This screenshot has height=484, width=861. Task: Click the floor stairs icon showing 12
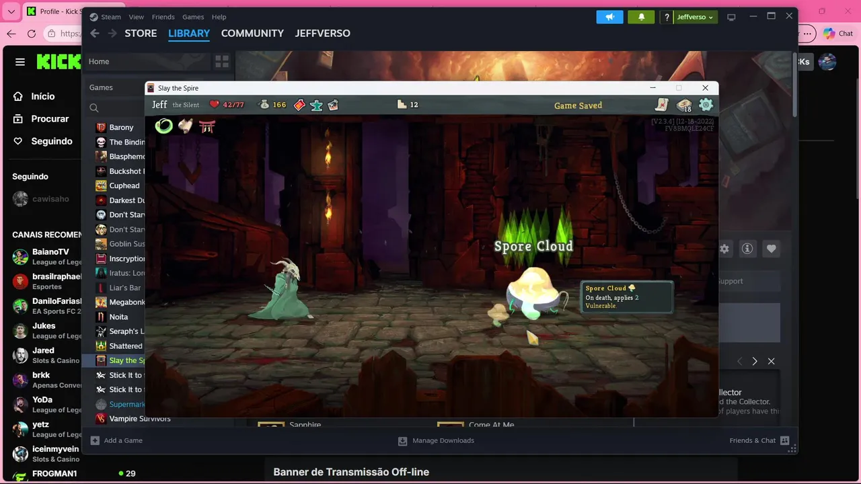click(402, 105)
